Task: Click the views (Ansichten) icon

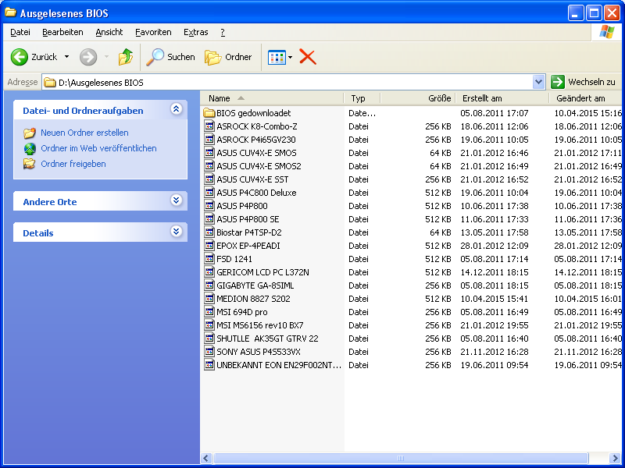Action: [x=277, y=57]
